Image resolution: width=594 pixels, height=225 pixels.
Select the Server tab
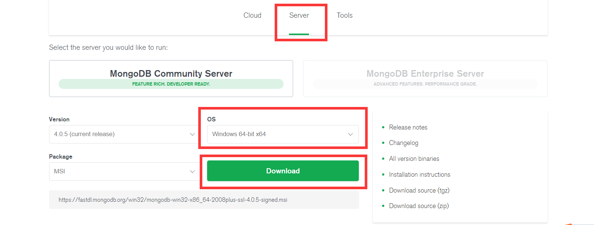tap(299, 15)
